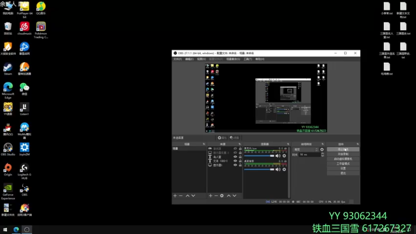Open Steam desktop shortcut
This screenshot has height=234, width=416.
click(8, 69)
